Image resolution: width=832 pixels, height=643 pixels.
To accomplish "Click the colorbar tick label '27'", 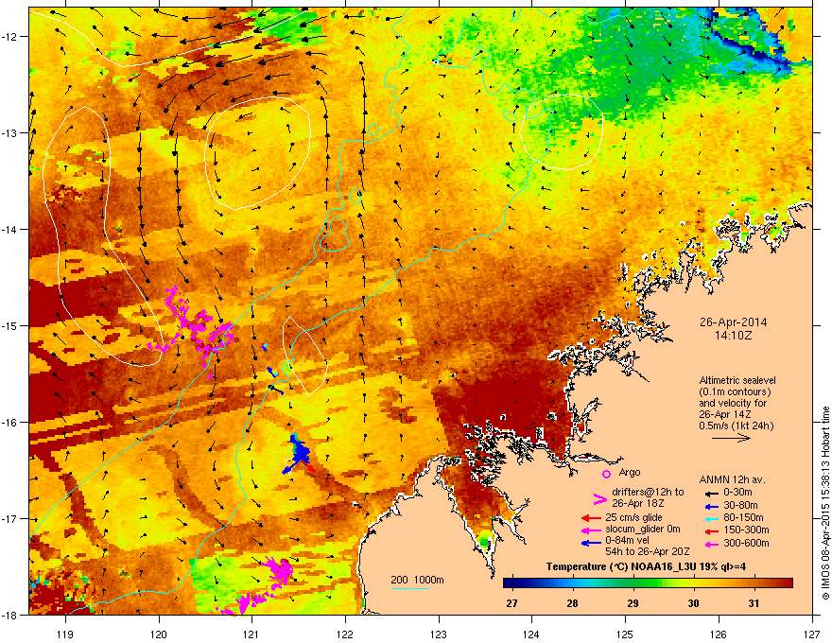I will click(512, 603).
